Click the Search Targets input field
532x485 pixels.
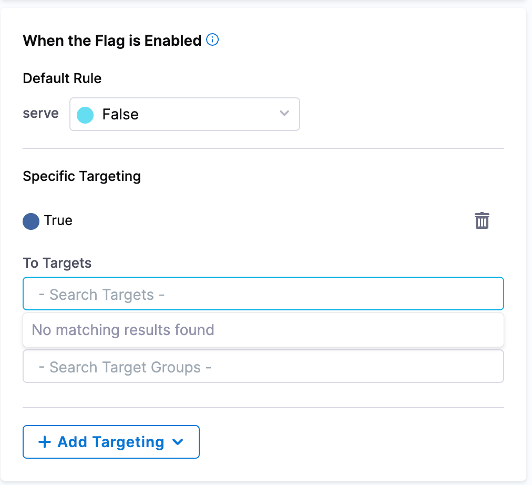263,294
